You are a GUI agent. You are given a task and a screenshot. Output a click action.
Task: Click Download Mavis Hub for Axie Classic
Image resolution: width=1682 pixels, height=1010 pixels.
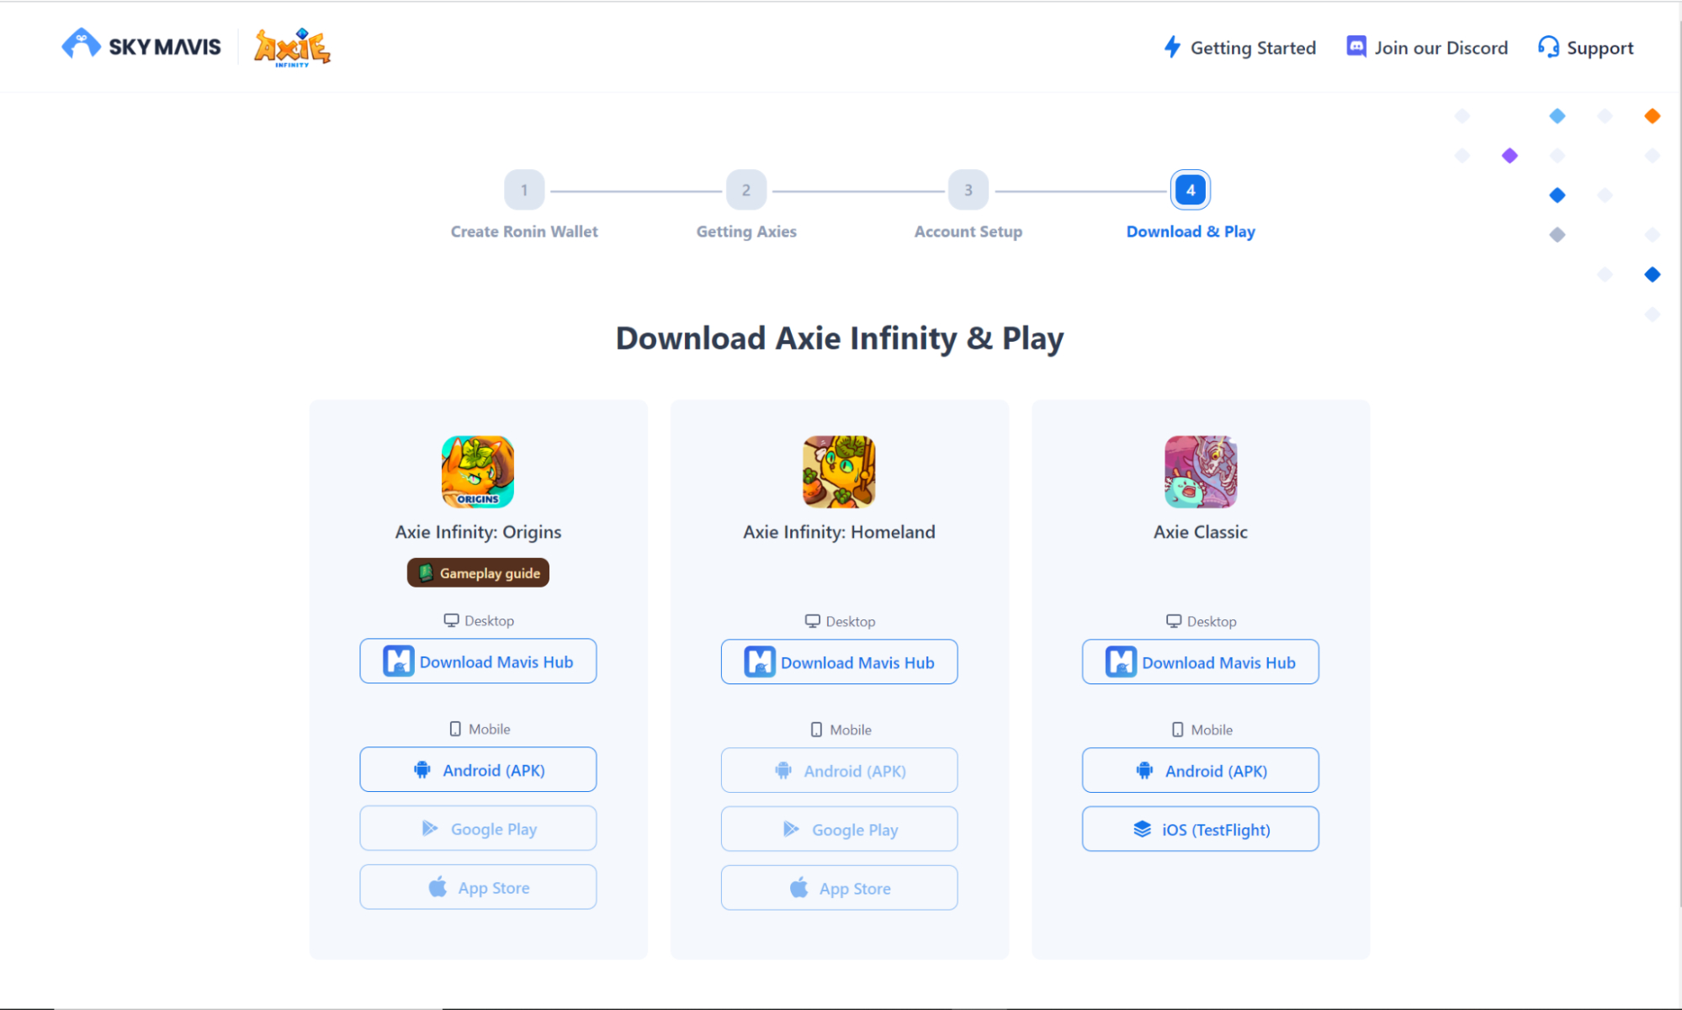coord(1200,662)
